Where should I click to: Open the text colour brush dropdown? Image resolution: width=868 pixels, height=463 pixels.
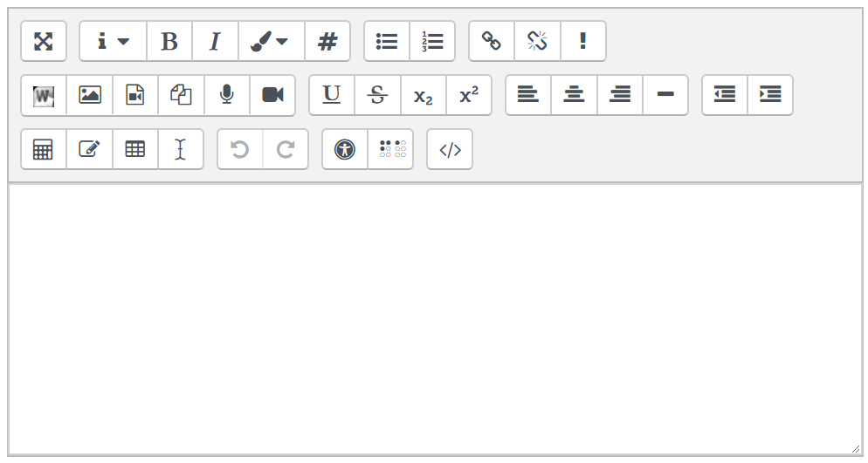pos(271,41)
